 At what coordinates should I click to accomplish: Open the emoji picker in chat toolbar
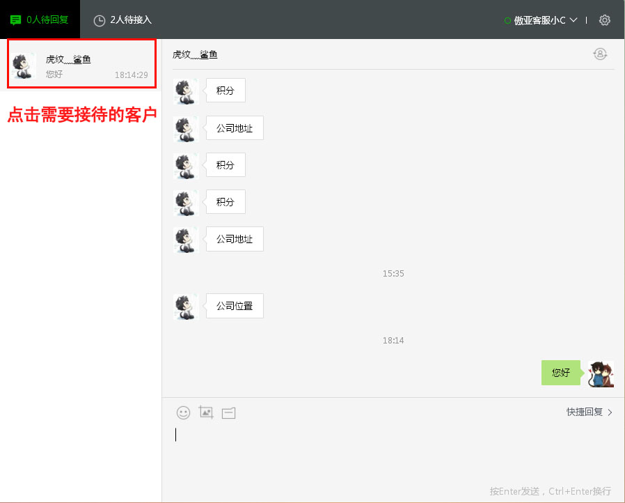183,412
